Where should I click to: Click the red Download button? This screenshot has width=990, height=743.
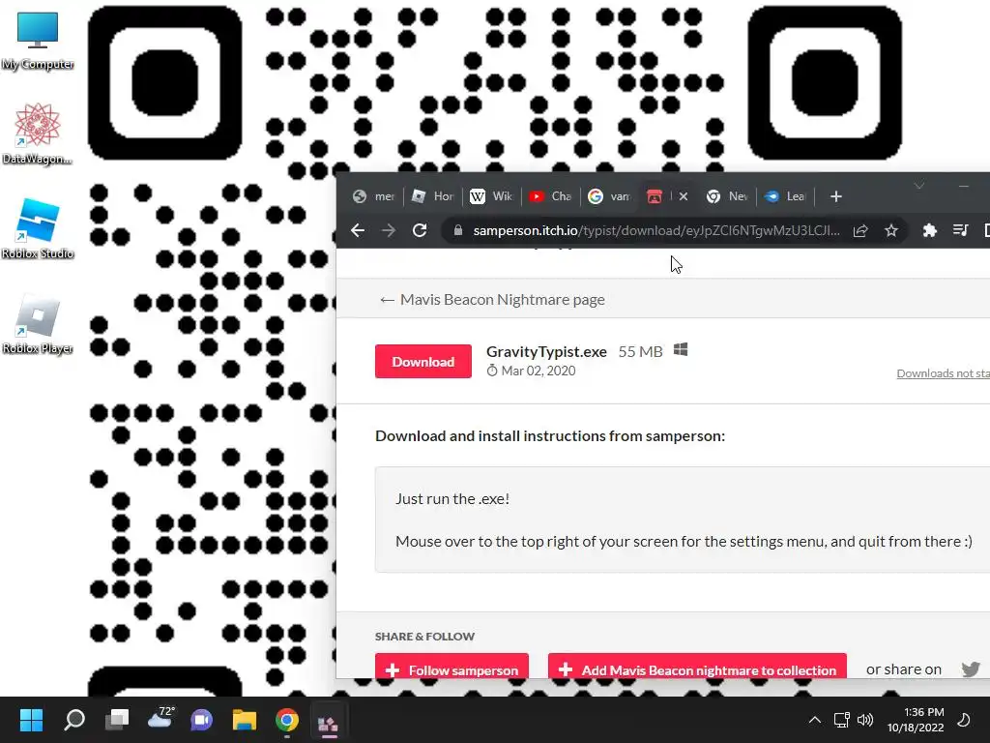pyautogui.click(x=423, y=362)
